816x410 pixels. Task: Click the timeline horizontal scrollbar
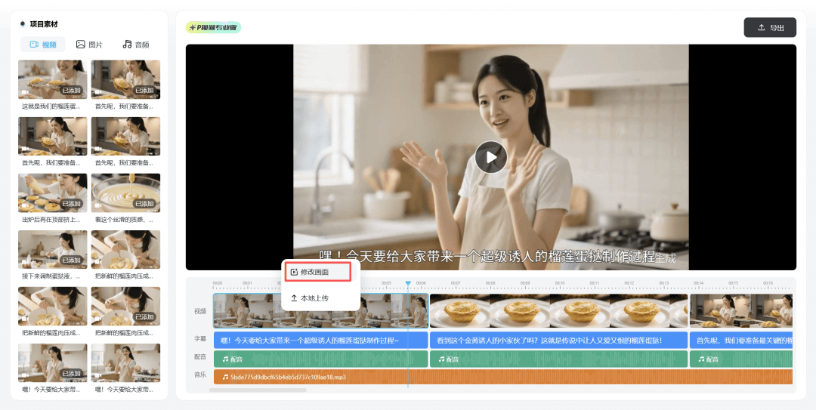click(x=257, y=390)
